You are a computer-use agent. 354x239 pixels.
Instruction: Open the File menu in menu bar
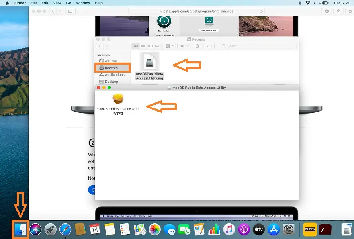pyautogui.click(x=34, y=3)
